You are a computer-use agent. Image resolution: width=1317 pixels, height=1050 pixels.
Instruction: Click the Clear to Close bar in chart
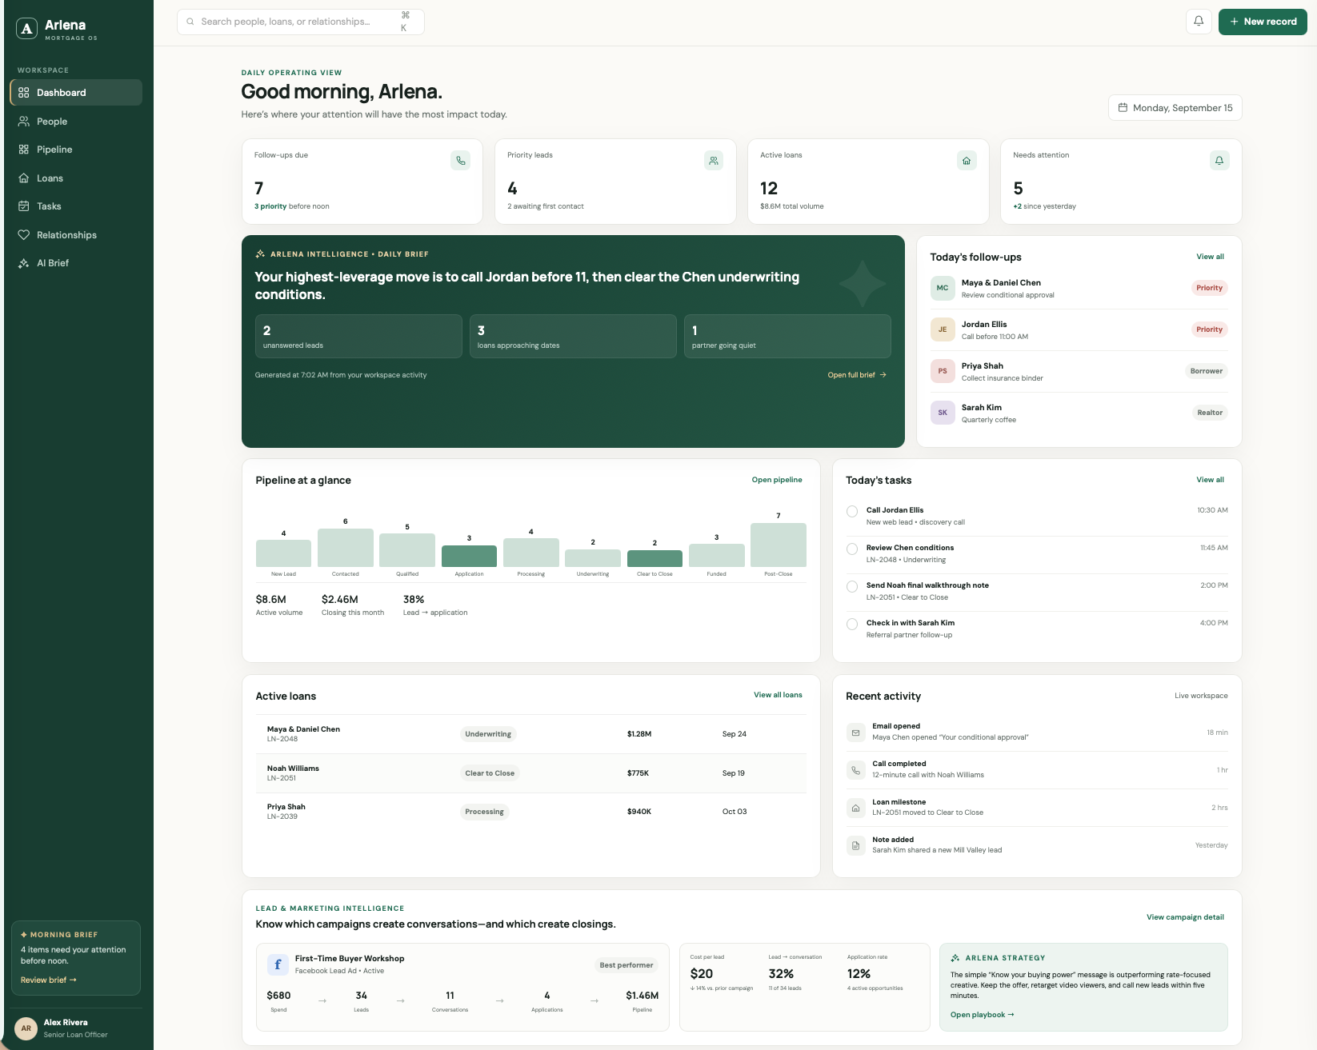pos(654,558)
